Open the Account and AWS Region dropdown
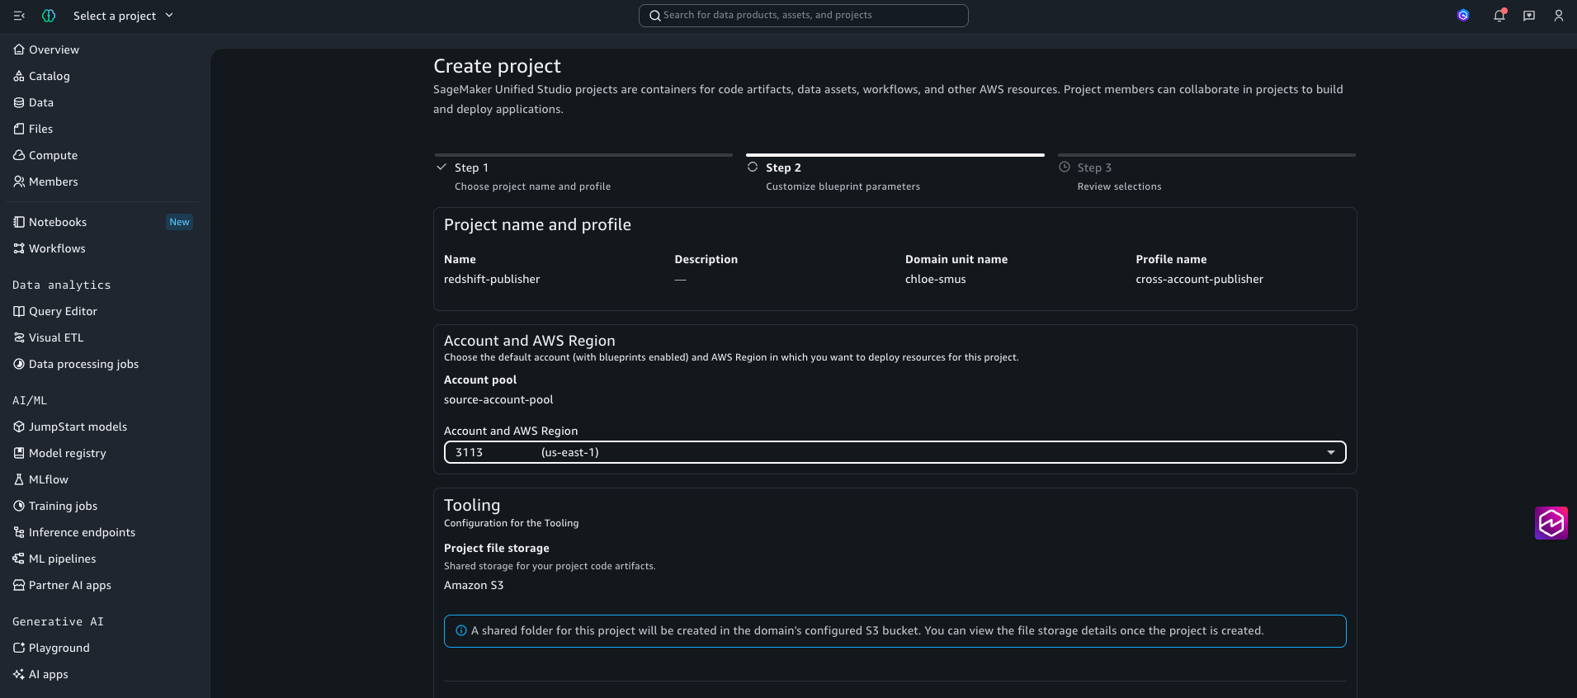This screenshot has height=698, width=1577. 895,452
